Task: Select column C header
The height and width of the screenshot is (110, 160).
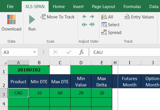Action: pos(60,62)
